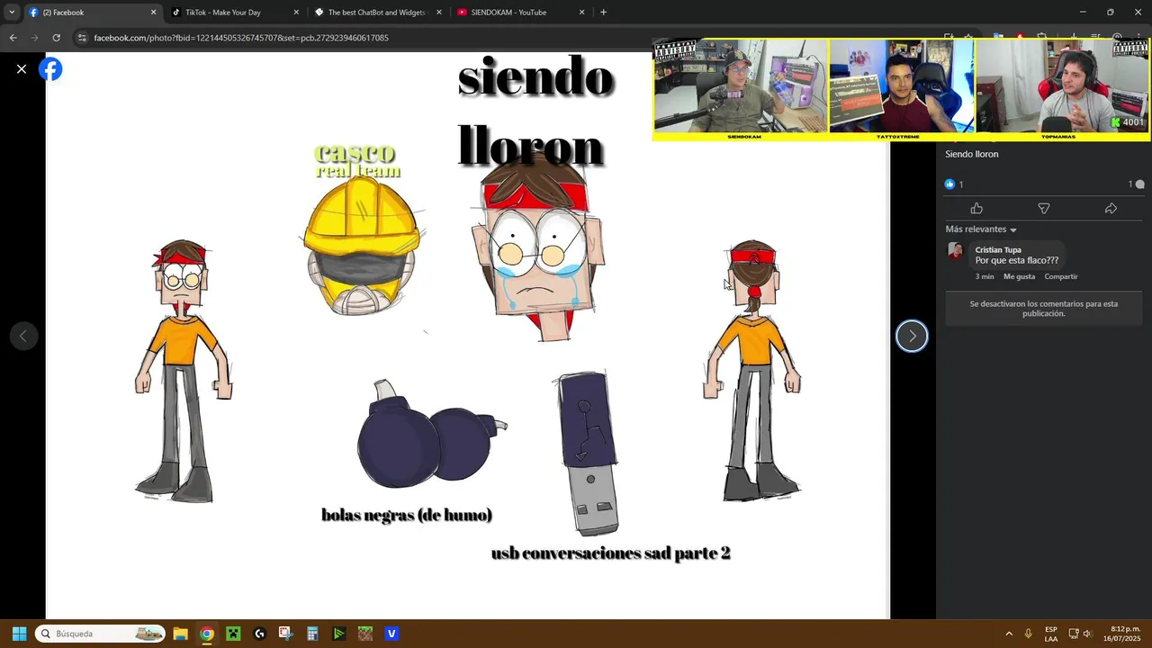Open the Facebook logo home link
Viewport: 1152px width, 648px height.
[51, 69]
